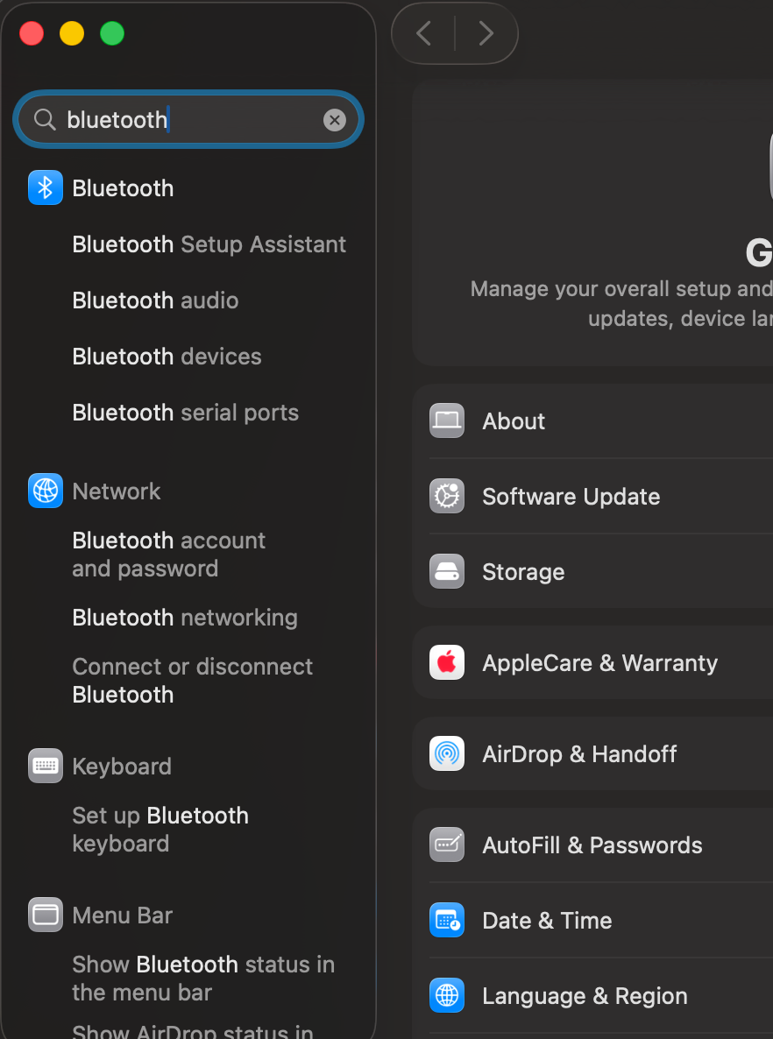Open the AirDrop & Handoff row

point(593,753)
